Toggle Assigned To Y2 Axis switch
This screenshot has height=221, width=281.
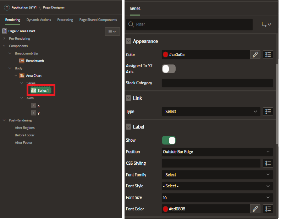169,69
